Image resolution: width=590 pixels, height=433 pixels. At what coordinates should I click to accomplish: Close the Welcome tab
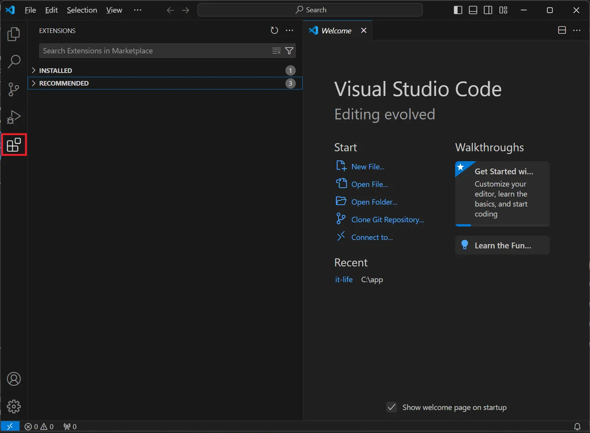click(x=364, y=30)
